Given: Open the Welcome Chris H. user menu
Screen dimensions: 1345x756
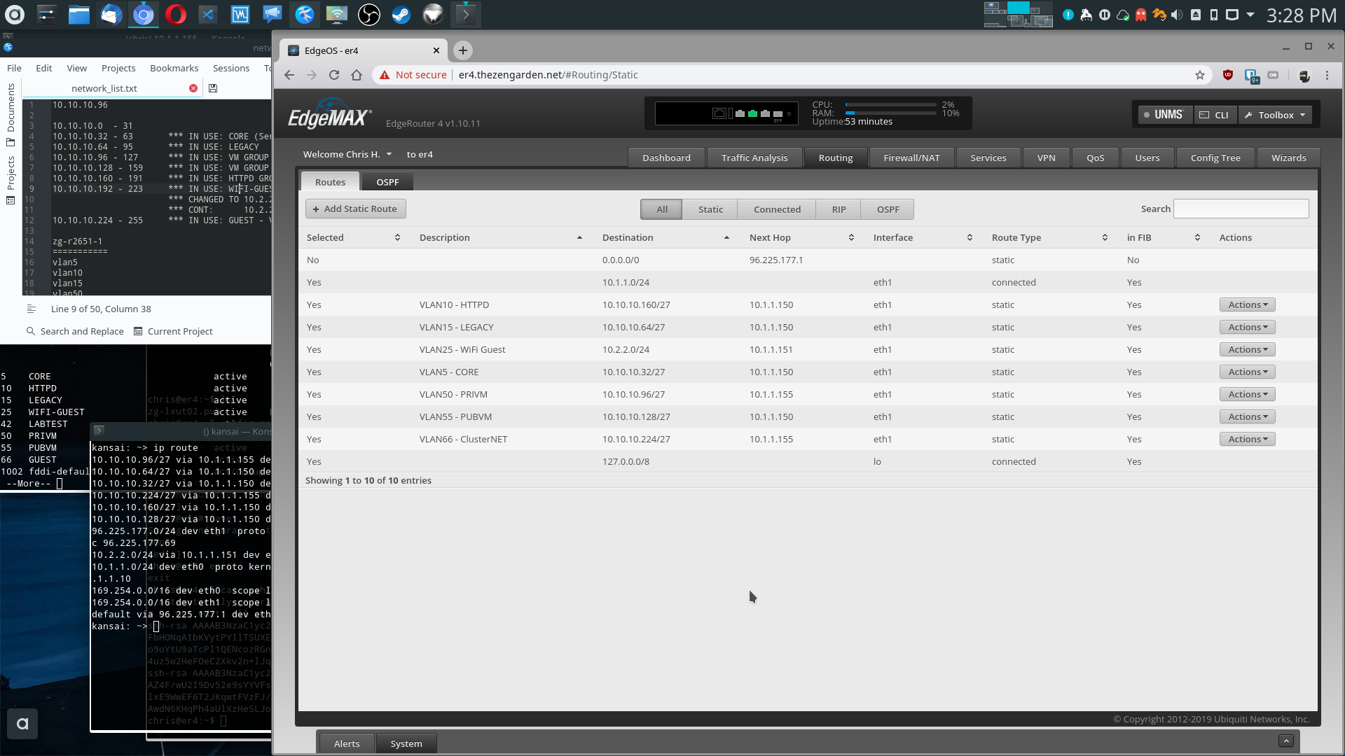Looking at the screenshot, I should pos(347,154).
